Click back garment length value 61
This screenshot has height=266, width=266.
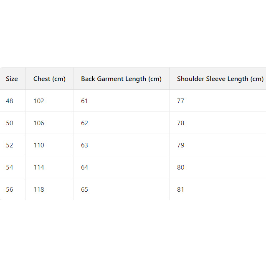(85, 101)
